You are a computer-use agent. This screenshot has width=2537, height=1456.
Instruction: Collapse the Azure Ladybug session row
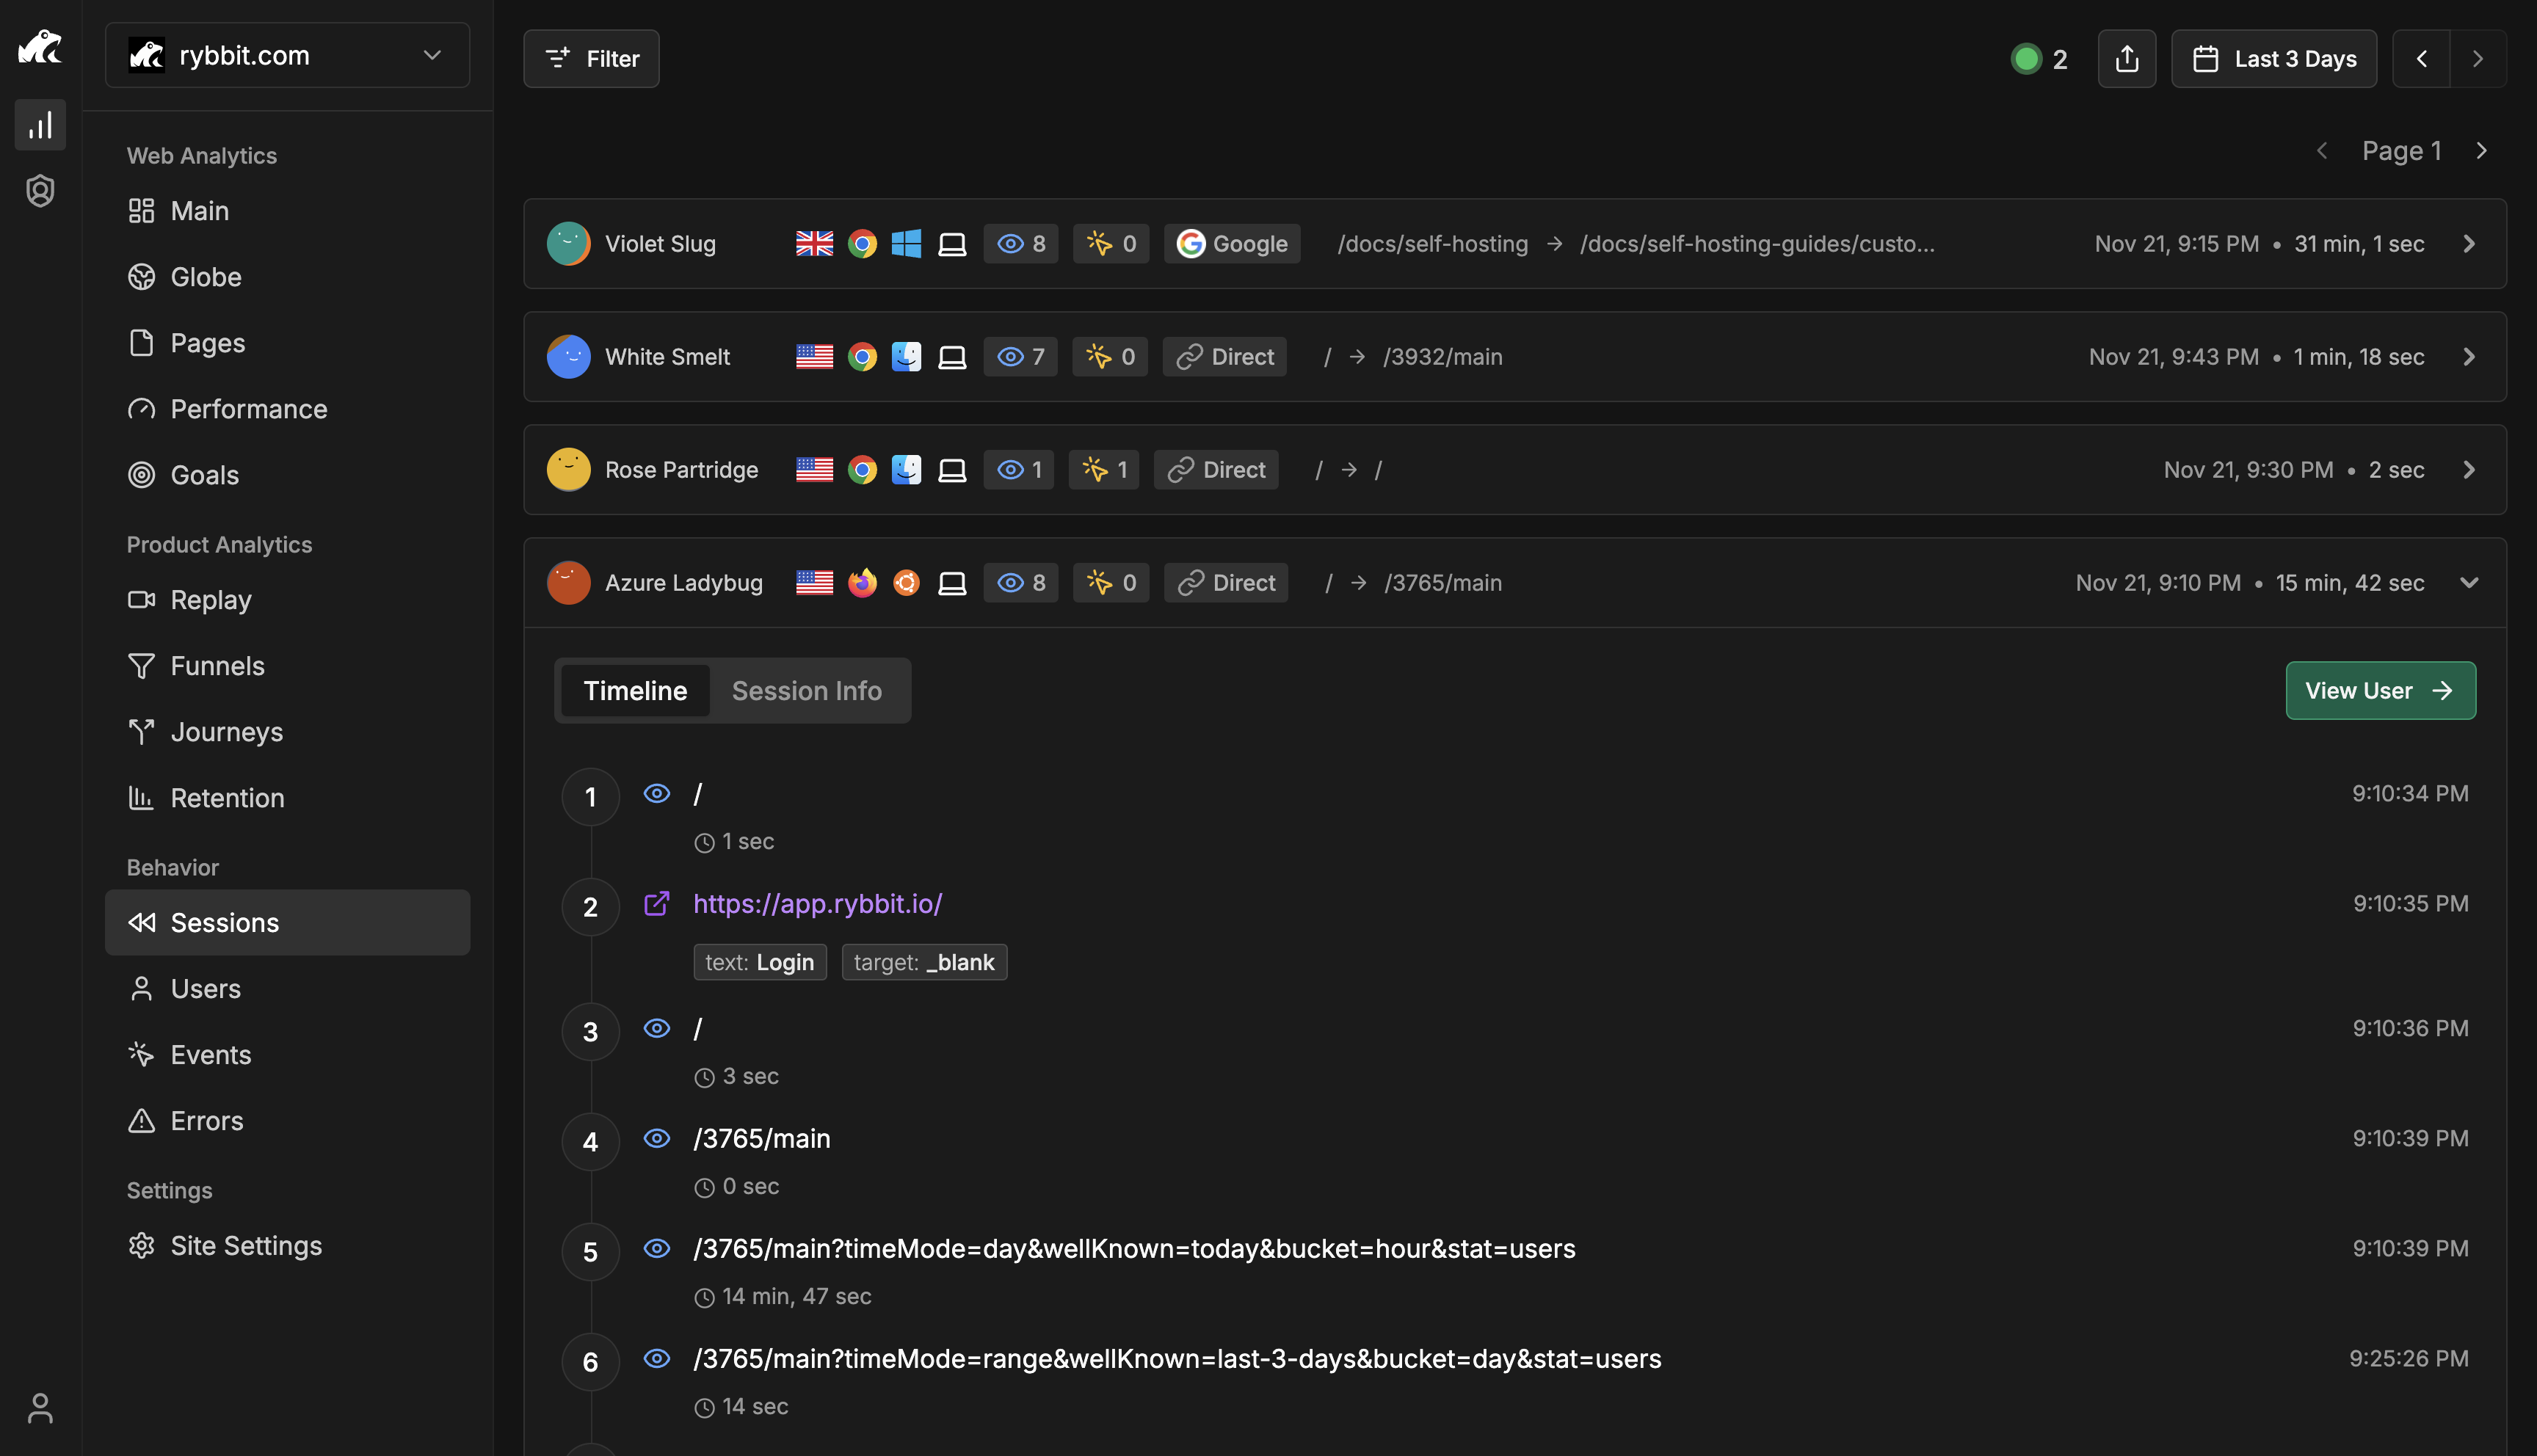click(2468, 583)
